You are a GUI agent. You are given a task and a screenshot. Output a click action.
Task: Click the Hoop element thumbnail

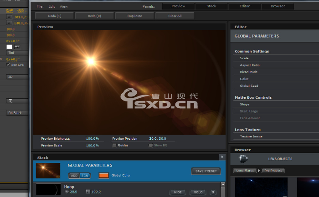click(x=48, y=189)
